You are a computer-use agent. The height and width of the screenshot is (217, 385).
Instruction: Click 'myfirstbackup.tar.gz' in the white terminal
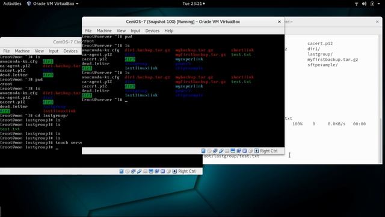point(333,60)
